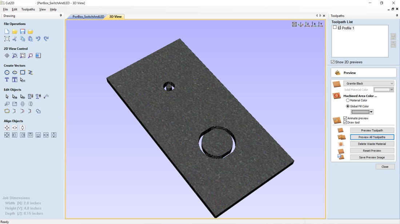Disable the Animate preview checkbox
Screen dimensions: 400x224
(345, 118)
